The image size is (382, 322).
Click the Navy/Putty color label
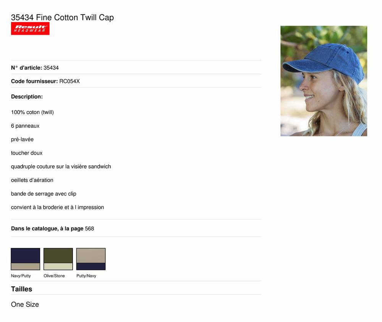click(x=21, y=276)
